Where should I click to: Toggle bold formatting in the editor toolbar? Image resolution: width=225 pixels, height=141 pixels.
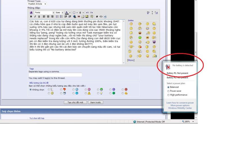coord(31,17)
